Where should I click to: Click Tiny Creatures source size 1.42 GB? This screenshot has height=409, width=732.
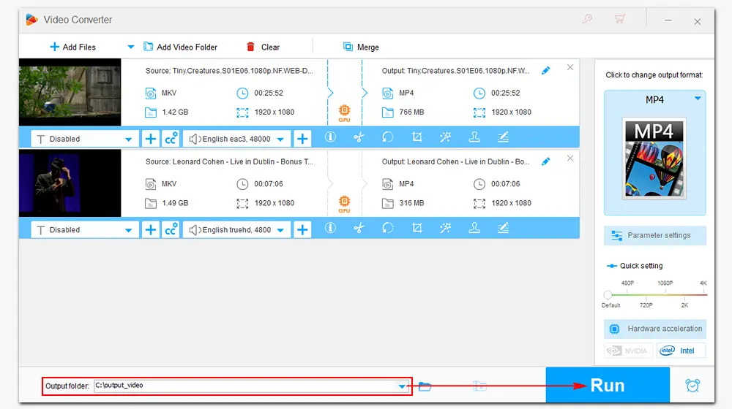(175, 112)
